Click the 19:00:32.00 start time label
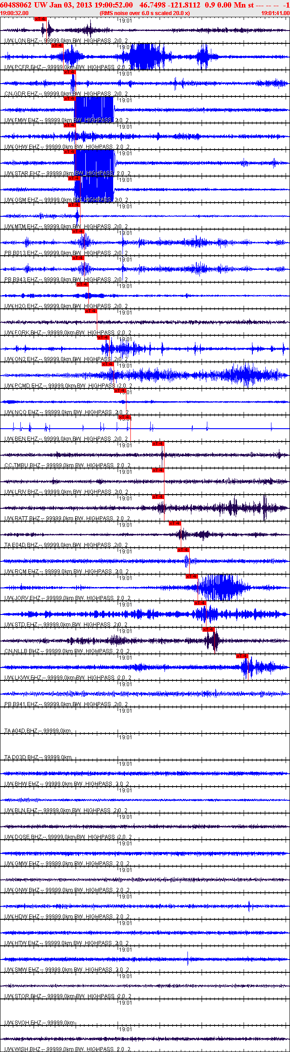 [15, 13]
